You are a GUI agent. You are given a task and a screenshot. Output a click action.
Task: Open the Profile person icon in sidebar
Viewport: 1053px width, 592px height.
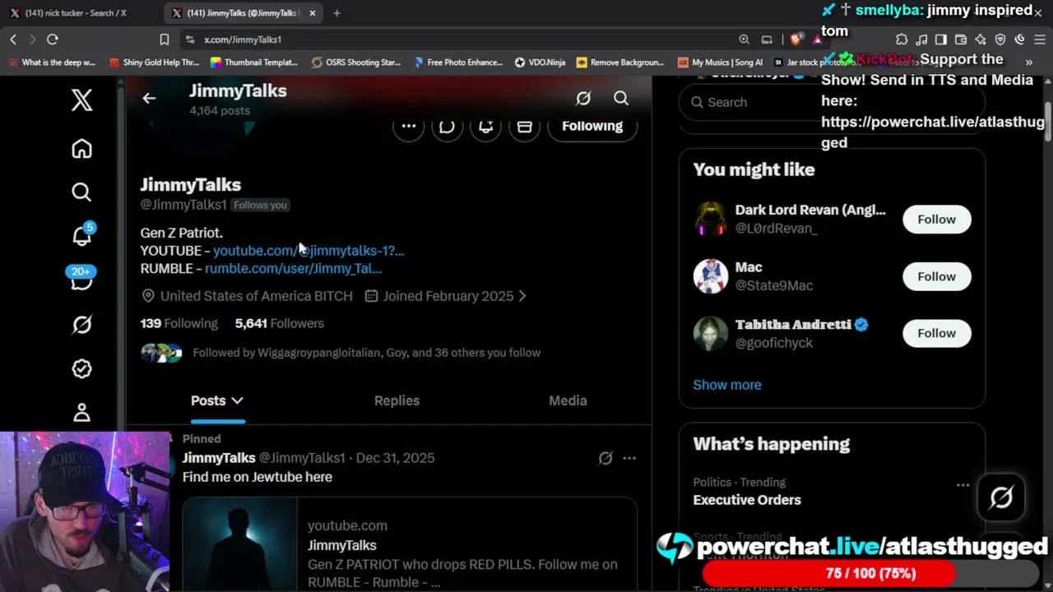81,412
